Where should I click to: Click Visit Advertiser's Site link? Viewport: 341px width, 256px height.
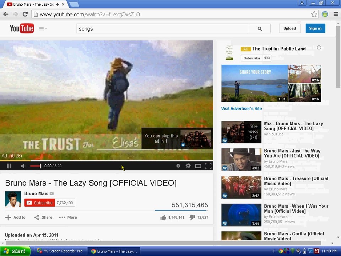click(242, 108)
